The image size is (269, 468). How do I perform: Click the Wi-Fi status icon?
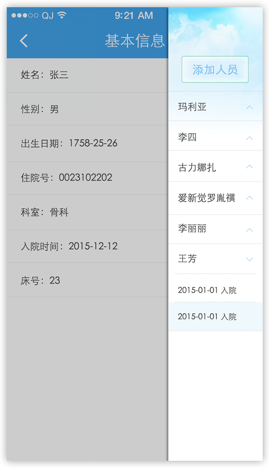point(62,15)
